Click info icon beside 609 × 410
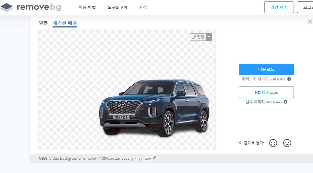 point(289,79)
